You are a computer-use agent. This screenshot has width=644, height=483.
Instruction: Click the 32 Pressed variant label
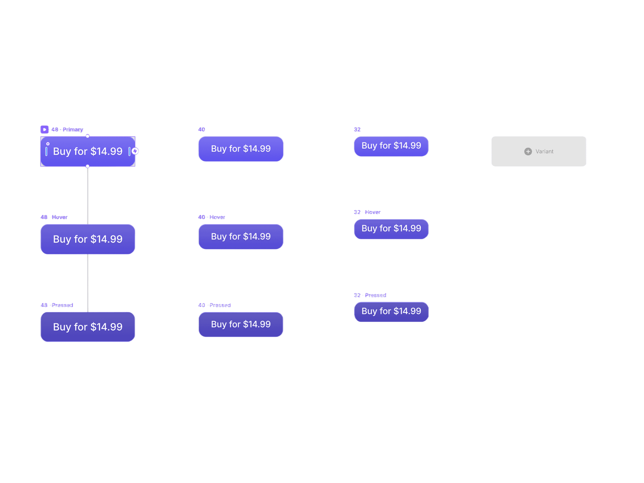[370, 295]
